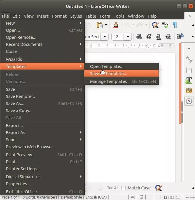The width and height of the screenshot is (195, 200).
Task: Click the font size input field
Action: pos(118,37)
